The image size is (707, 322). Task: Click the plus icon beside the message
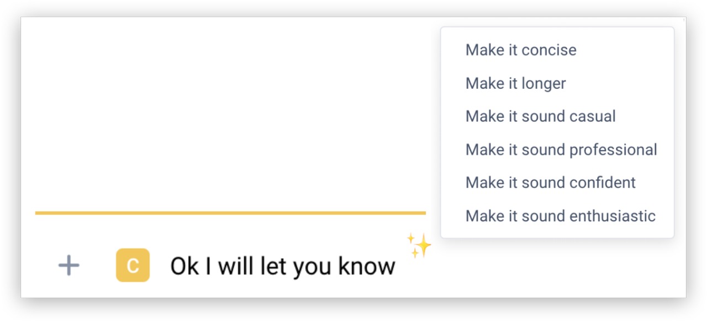(69, 266)
